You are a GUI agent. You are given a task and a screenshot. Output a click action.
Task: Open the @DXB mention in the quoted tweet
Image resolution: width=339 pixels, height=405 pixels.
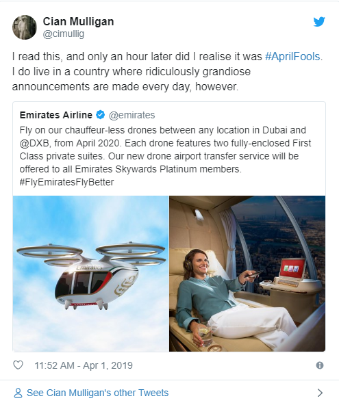click(x=34, y=143)
